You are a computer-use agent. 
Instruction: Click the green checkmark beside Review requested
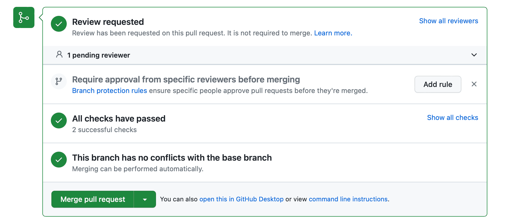[x=59, y=24]
